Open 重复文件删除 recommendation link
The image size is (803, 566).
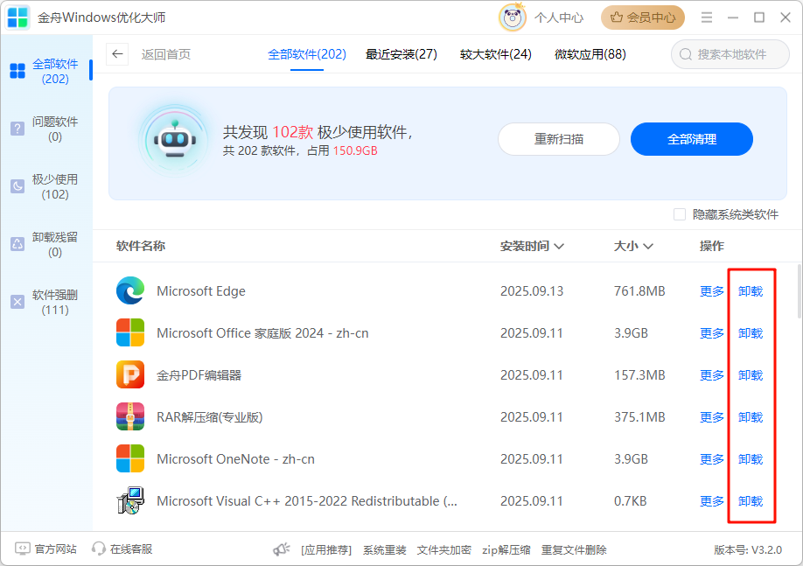pos(574,549)
